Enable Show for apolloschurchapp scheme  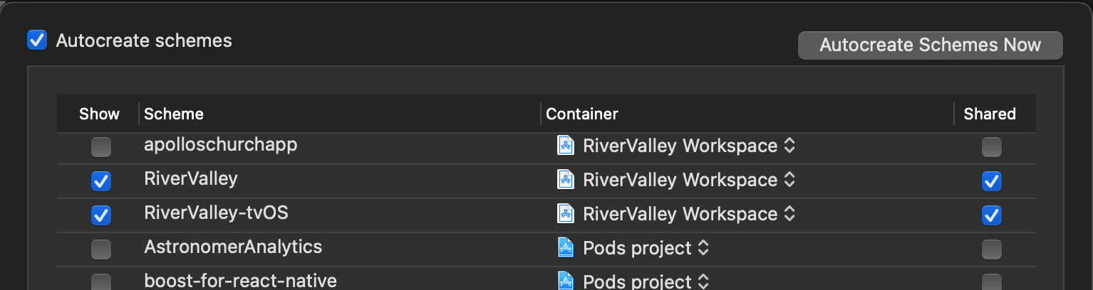[101, 147]
